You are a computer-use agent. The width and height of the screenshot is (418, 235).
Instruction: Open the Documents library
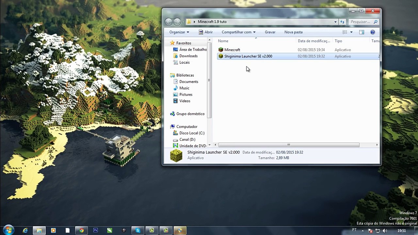pyautogui.click(x=189, y=82)
